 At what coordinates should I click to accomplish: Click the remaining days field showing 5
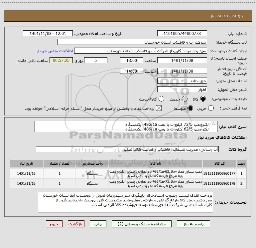(96, 61)
